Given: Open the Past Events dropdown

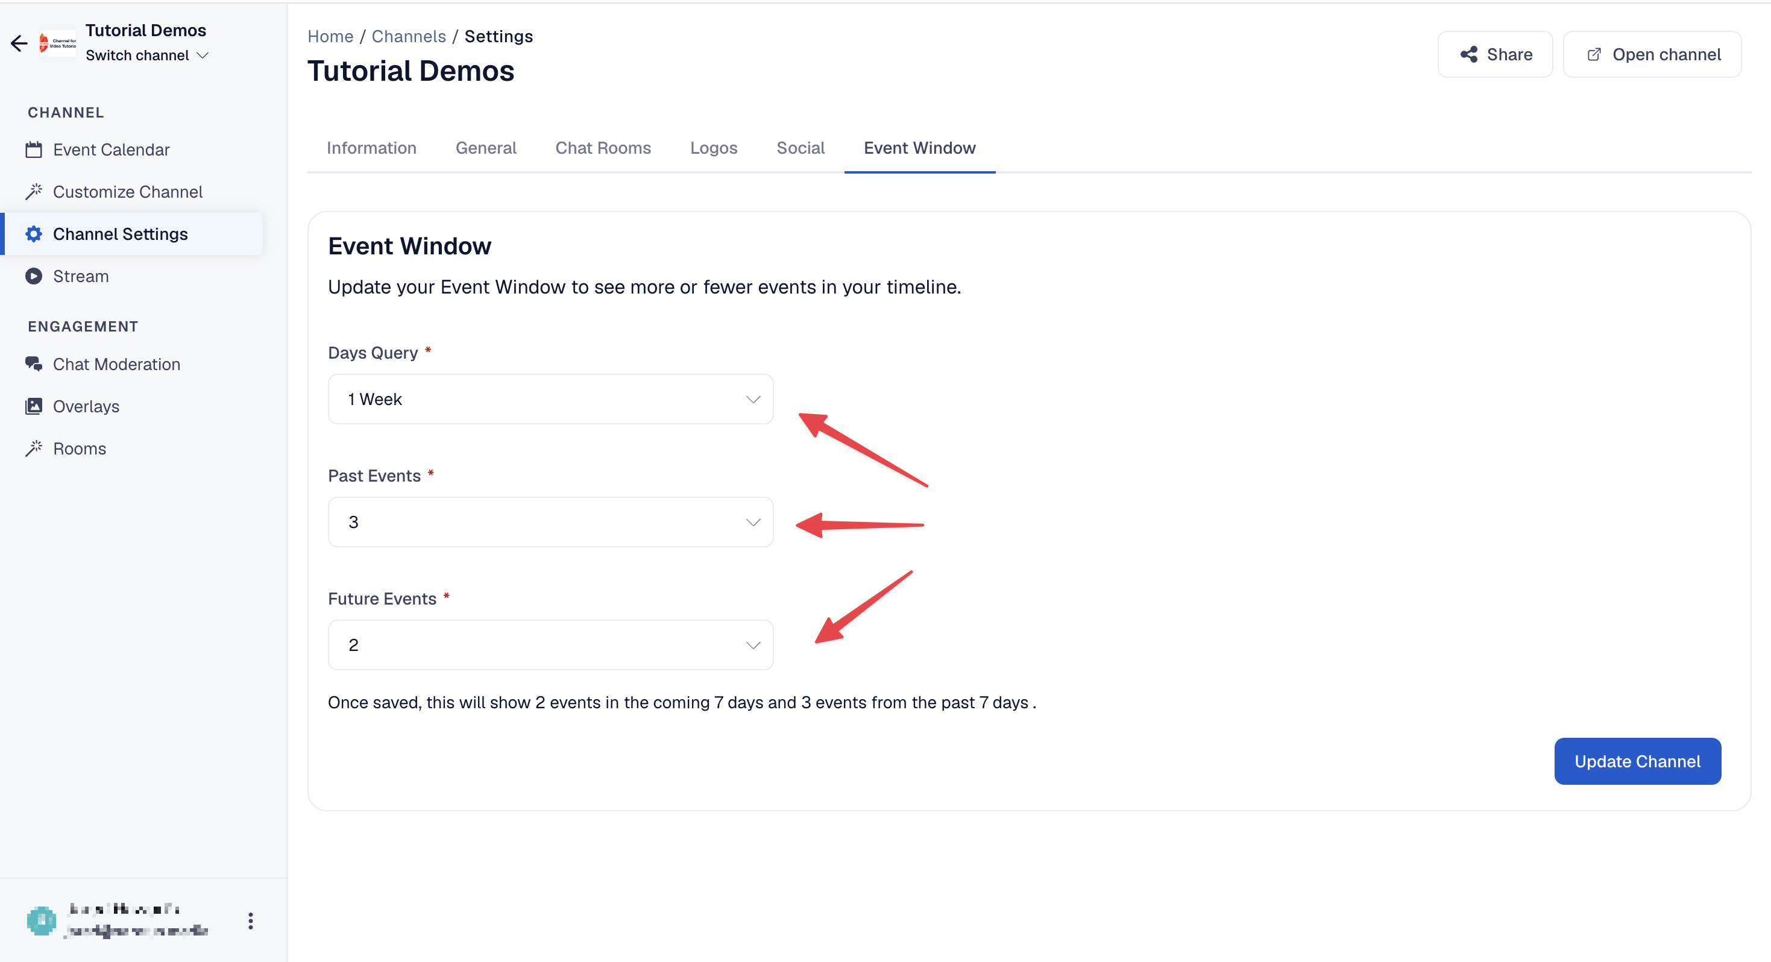Looking at the screenshot, I should point(551,522).
